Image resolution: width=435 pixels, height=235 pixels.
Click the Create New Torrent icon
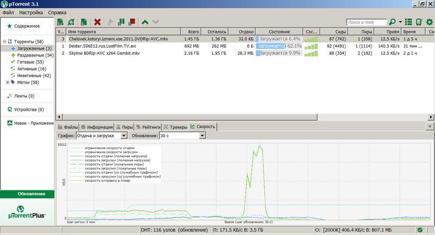tap(84, 22)
